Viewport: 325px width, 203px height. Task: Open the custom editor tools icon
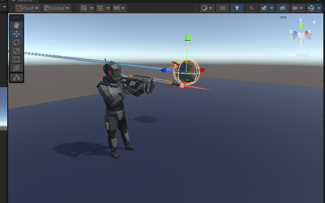17,77
